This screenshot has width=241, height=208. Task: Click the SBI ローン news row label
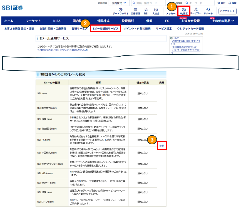[45, 202]
